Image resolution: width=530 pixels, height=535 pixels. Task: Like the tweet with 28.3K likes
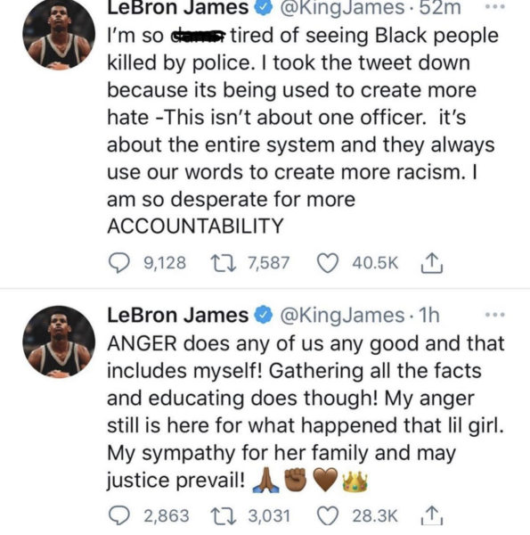(x=328, y=515)
